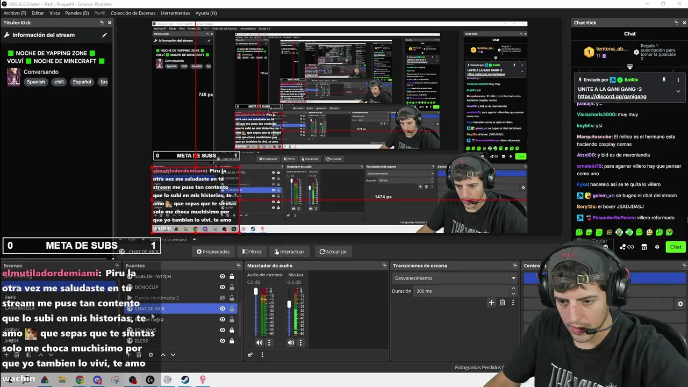The width and height of the screenshot is (688, 387).
Task: Move selected source up
Action: (163, 355)
